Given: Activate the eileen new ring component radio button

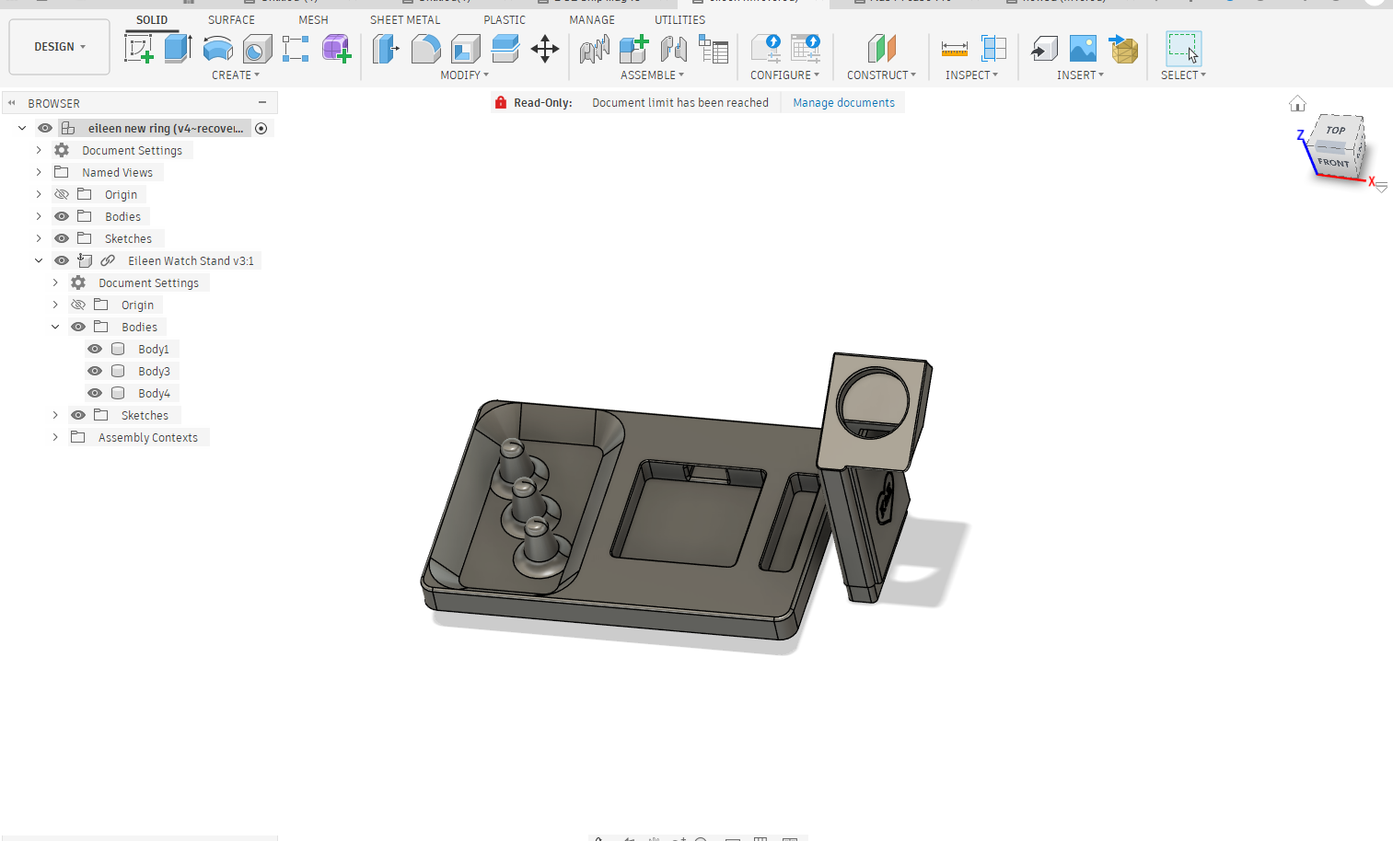Looking at the screenshot, I should pos(261,129).
